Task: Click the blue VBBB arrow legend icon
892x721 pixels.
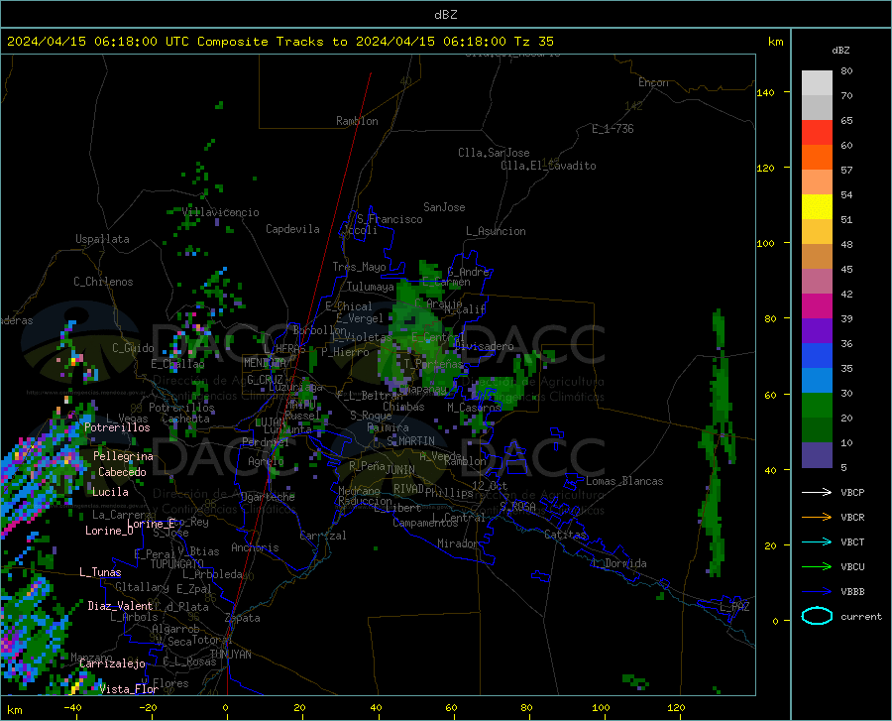Action: click(x=817, y=592)
